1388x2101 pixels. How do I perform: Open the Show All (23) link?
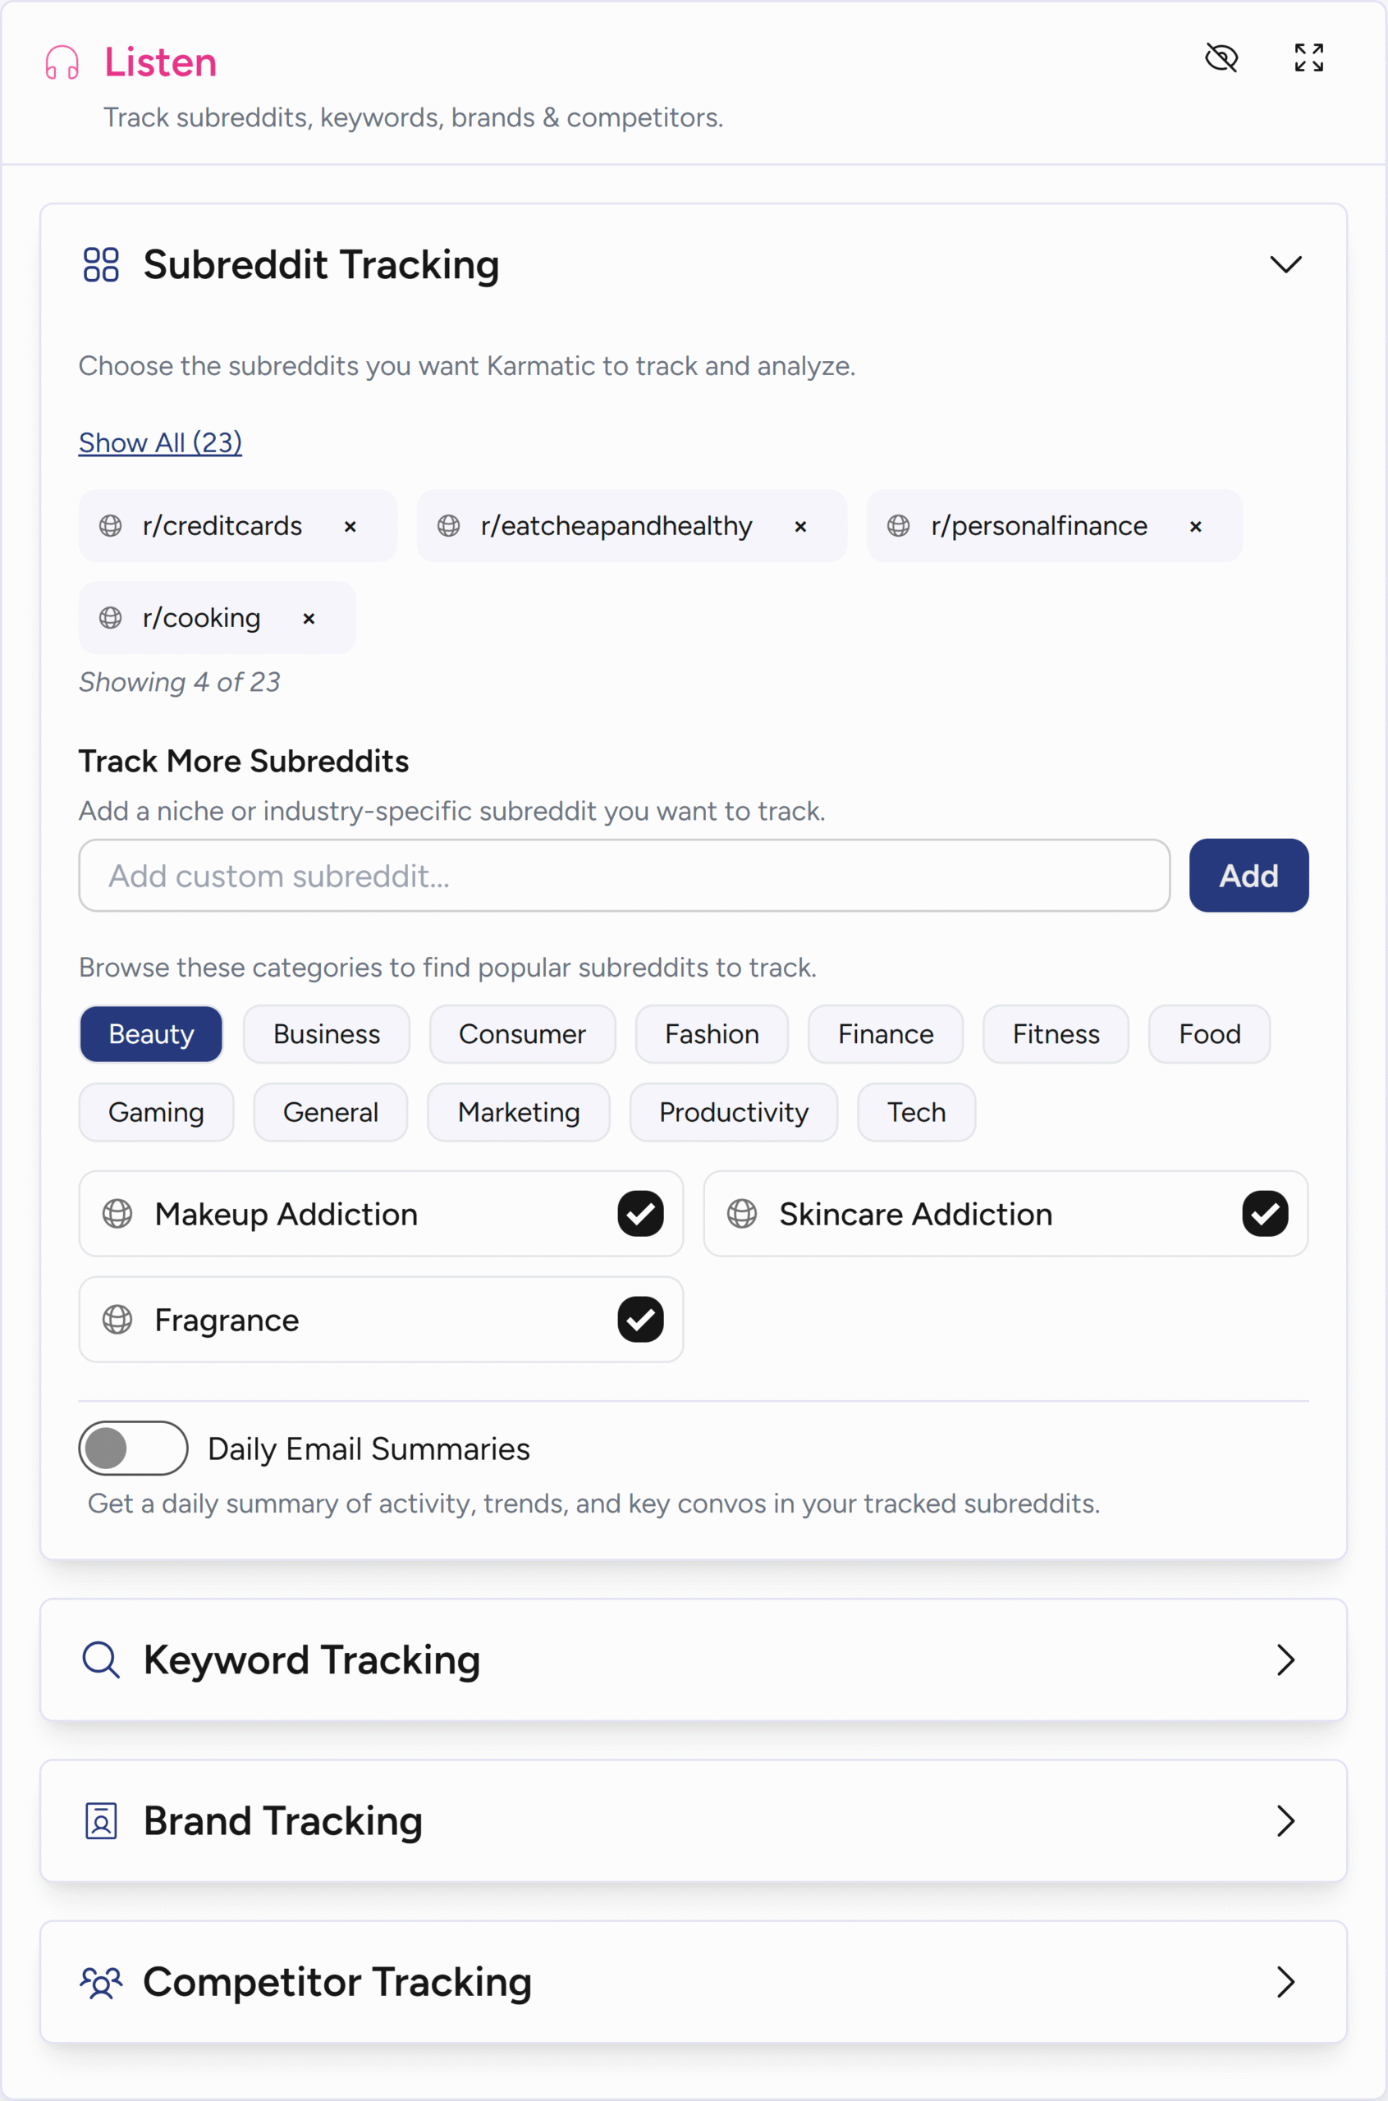(x=160, y=442)
